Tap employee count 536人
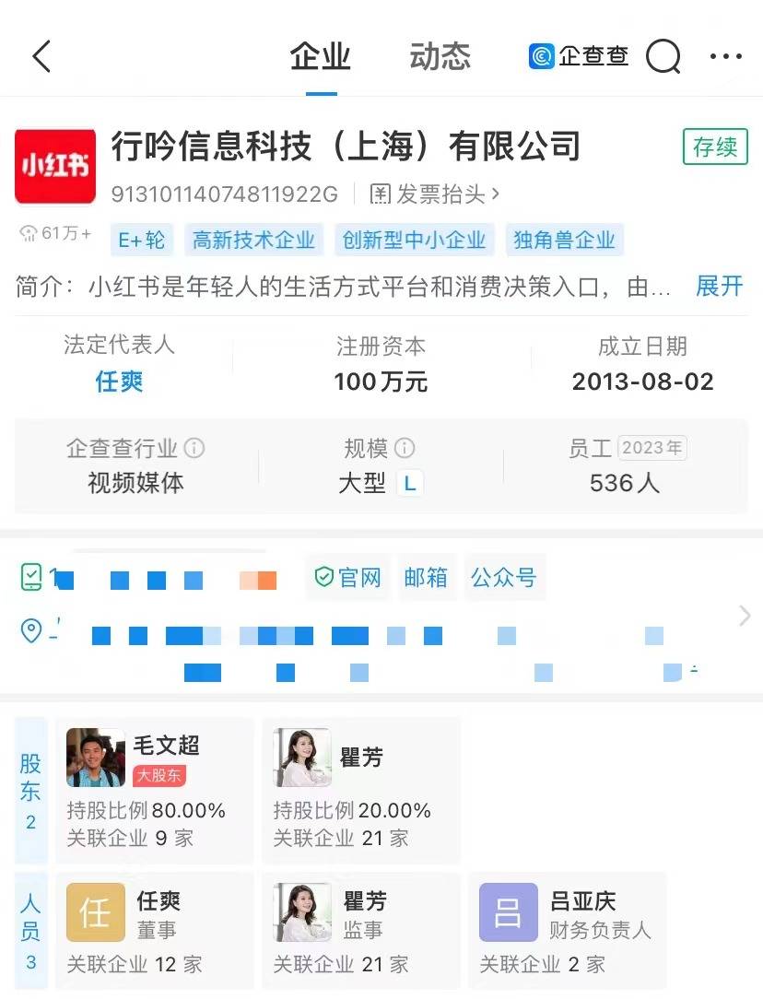763x999 pixels. (x=625, y=483)
